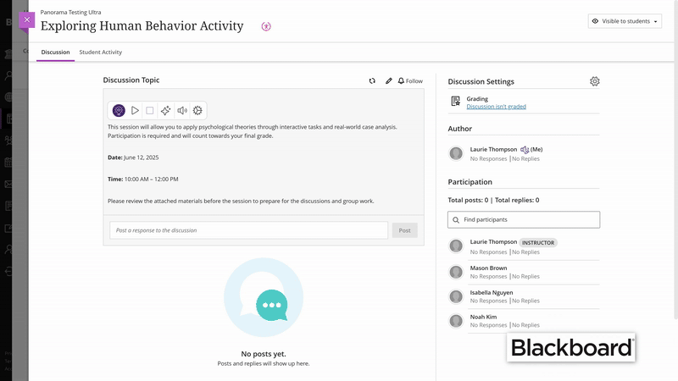Open reader toolbar settings gear
Screen dimensions: 678x381
(197, 110)
